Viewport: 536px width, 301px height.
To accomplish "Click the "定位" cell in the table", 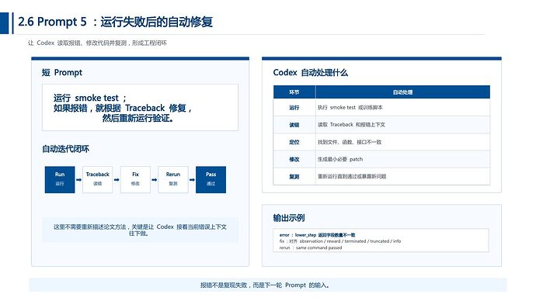I will coord(294,142).
